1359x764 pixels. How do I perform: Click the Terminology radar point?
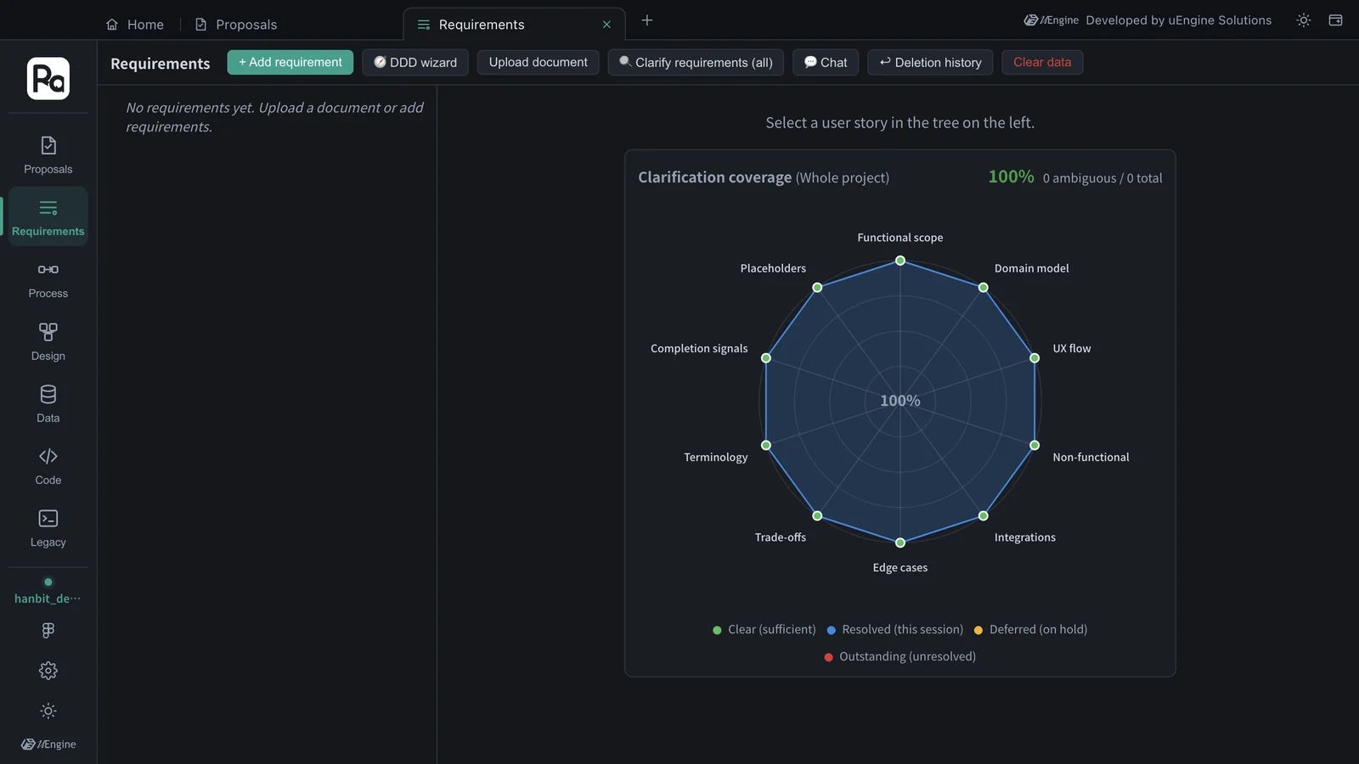(766, 445)
